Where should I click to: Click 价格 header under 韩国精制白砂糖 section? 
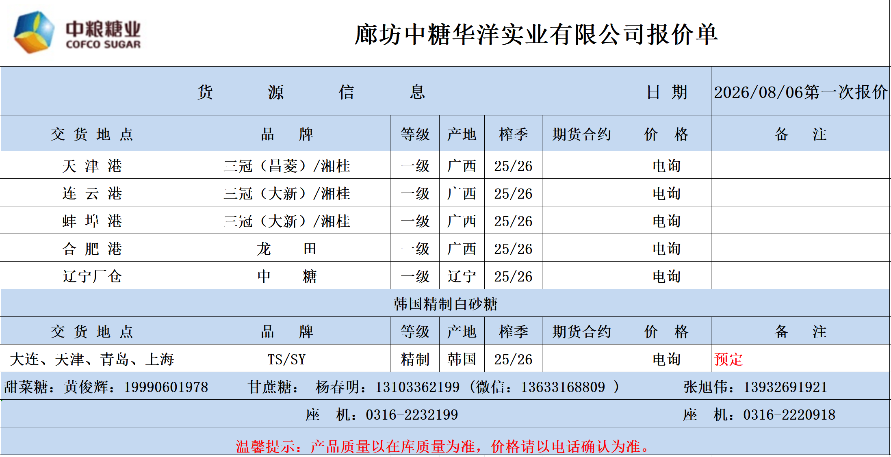tap(666, 331)
